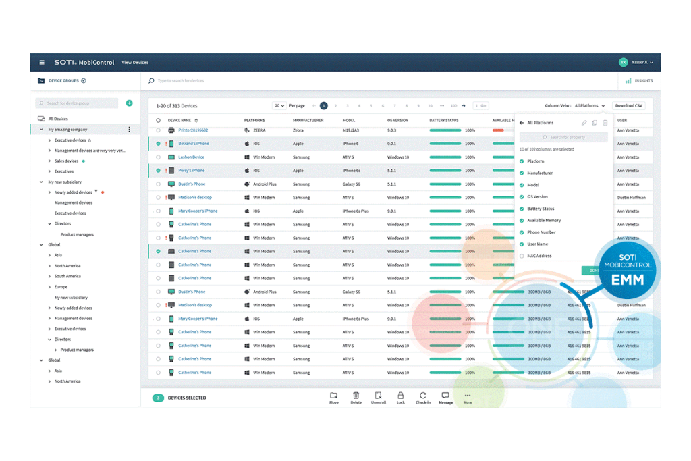691x461 pixels.
Task: Click the battery bar in Printer28195682 row
Action: click(x=445, y=130)
